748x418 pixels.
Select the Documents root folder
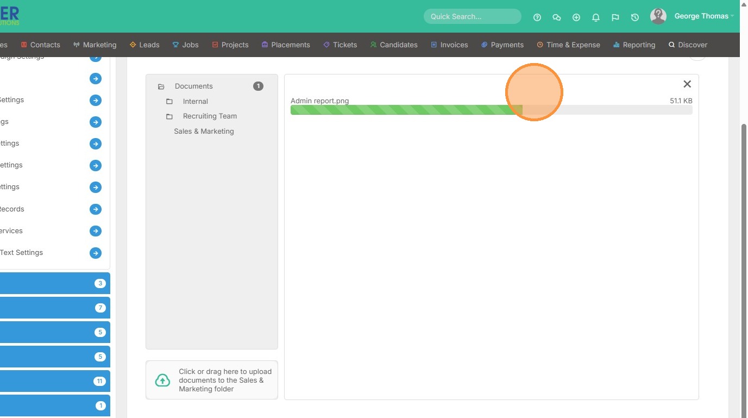click(x=193, y=86)
